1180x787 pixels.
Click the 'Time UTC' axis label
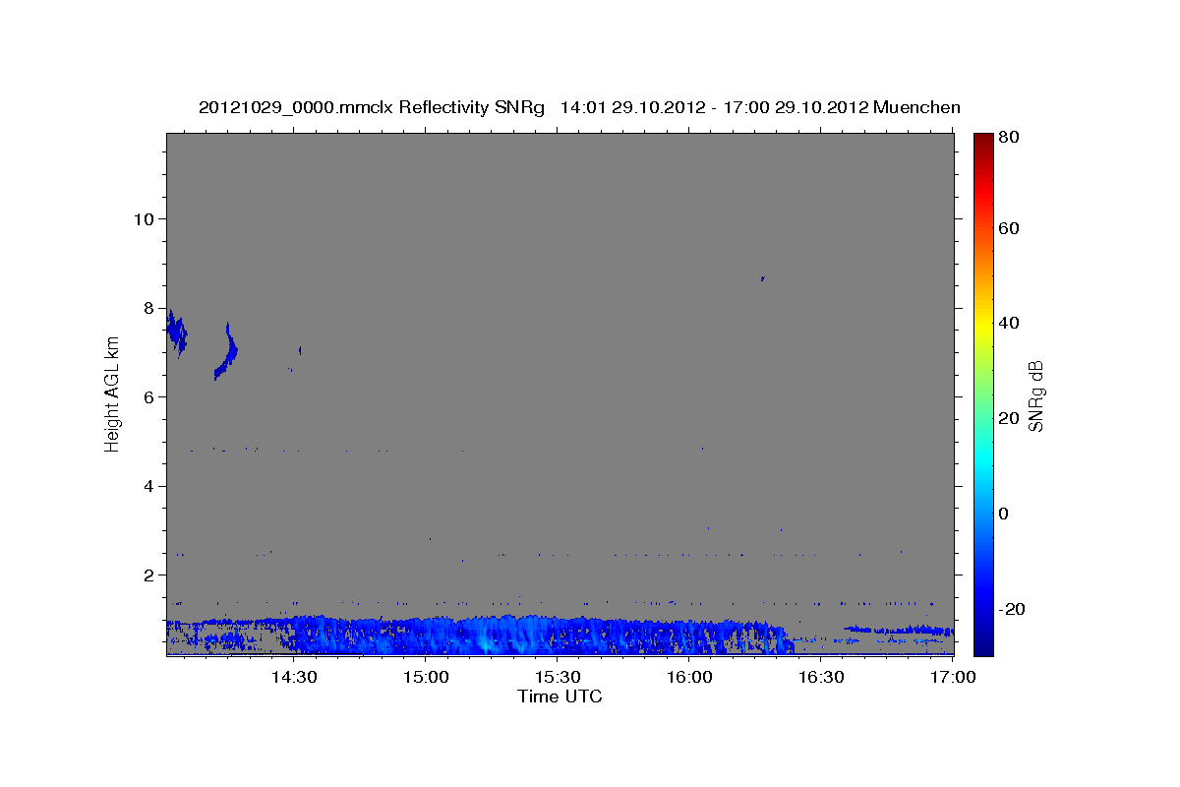560,696
